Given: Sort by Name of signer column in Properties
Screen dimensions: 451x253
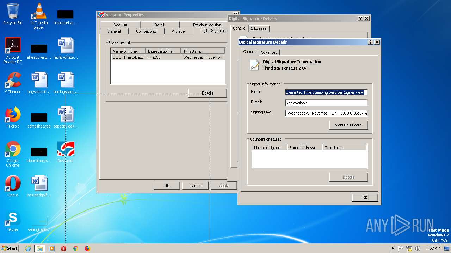Looking at the screenshot, I should pyautogui.click(x=128, y=51).
